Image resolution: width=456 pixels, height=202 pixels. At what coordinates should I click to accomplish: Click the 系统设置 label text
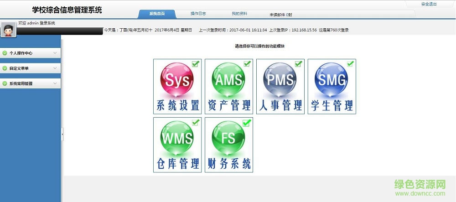178,105
